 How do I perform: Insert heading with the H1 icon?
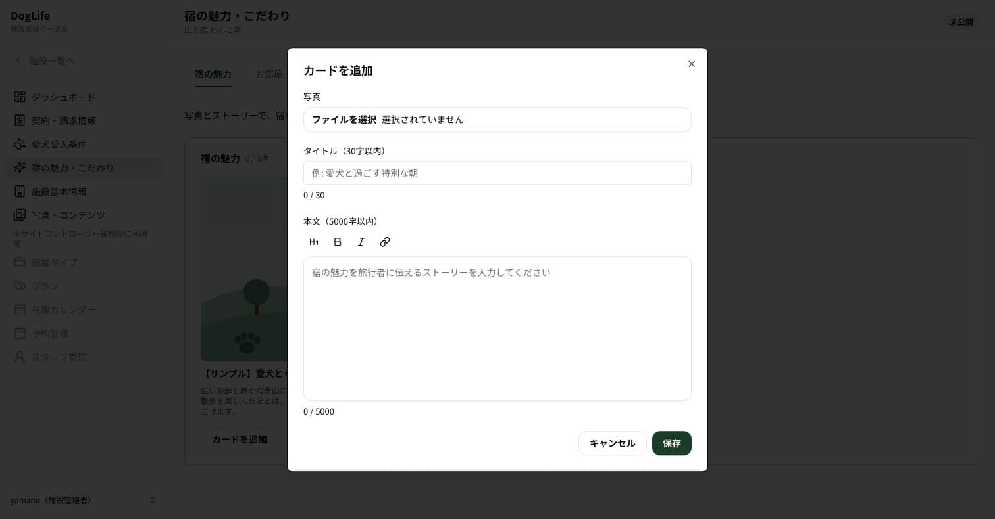[x=314, y=242]
